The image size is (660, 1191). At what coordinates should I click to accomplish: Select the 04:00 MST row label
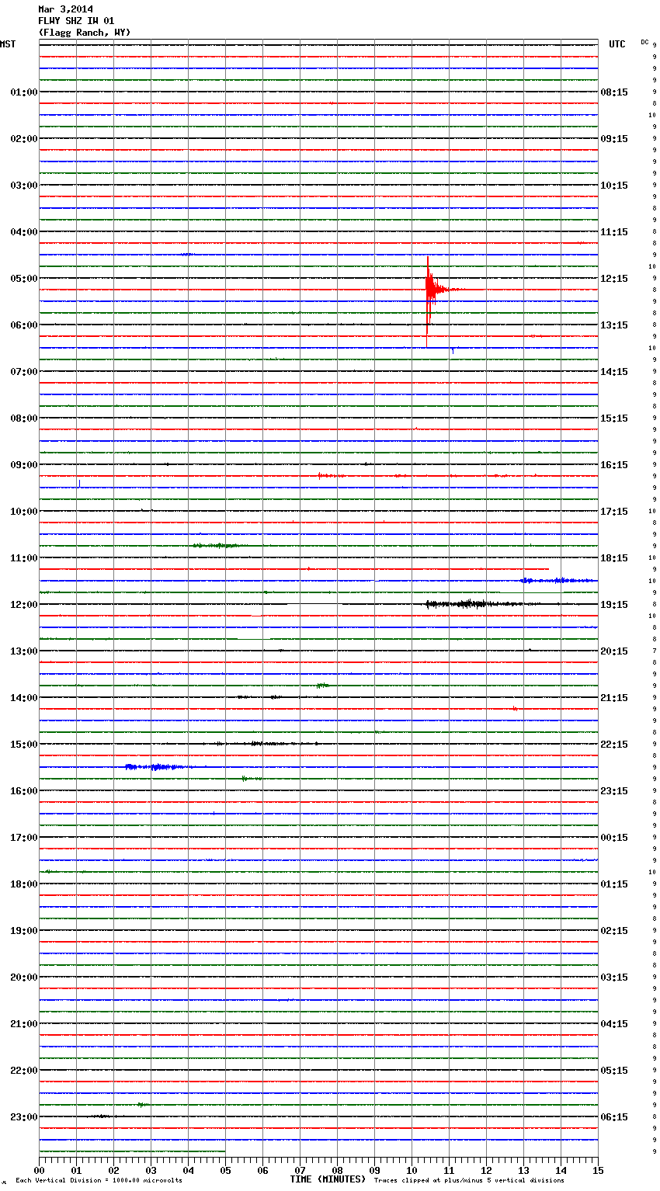point(24,232)
